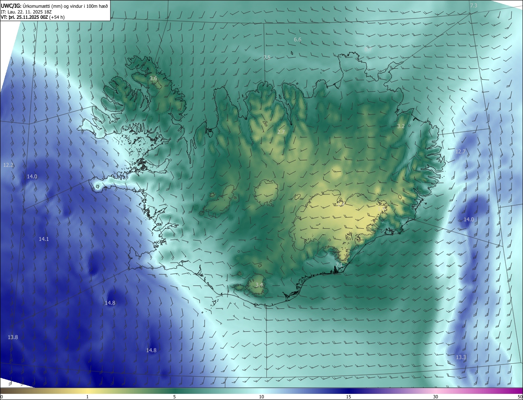
Task: Click the 3.4 value over the small glacier
Action: 259,285
